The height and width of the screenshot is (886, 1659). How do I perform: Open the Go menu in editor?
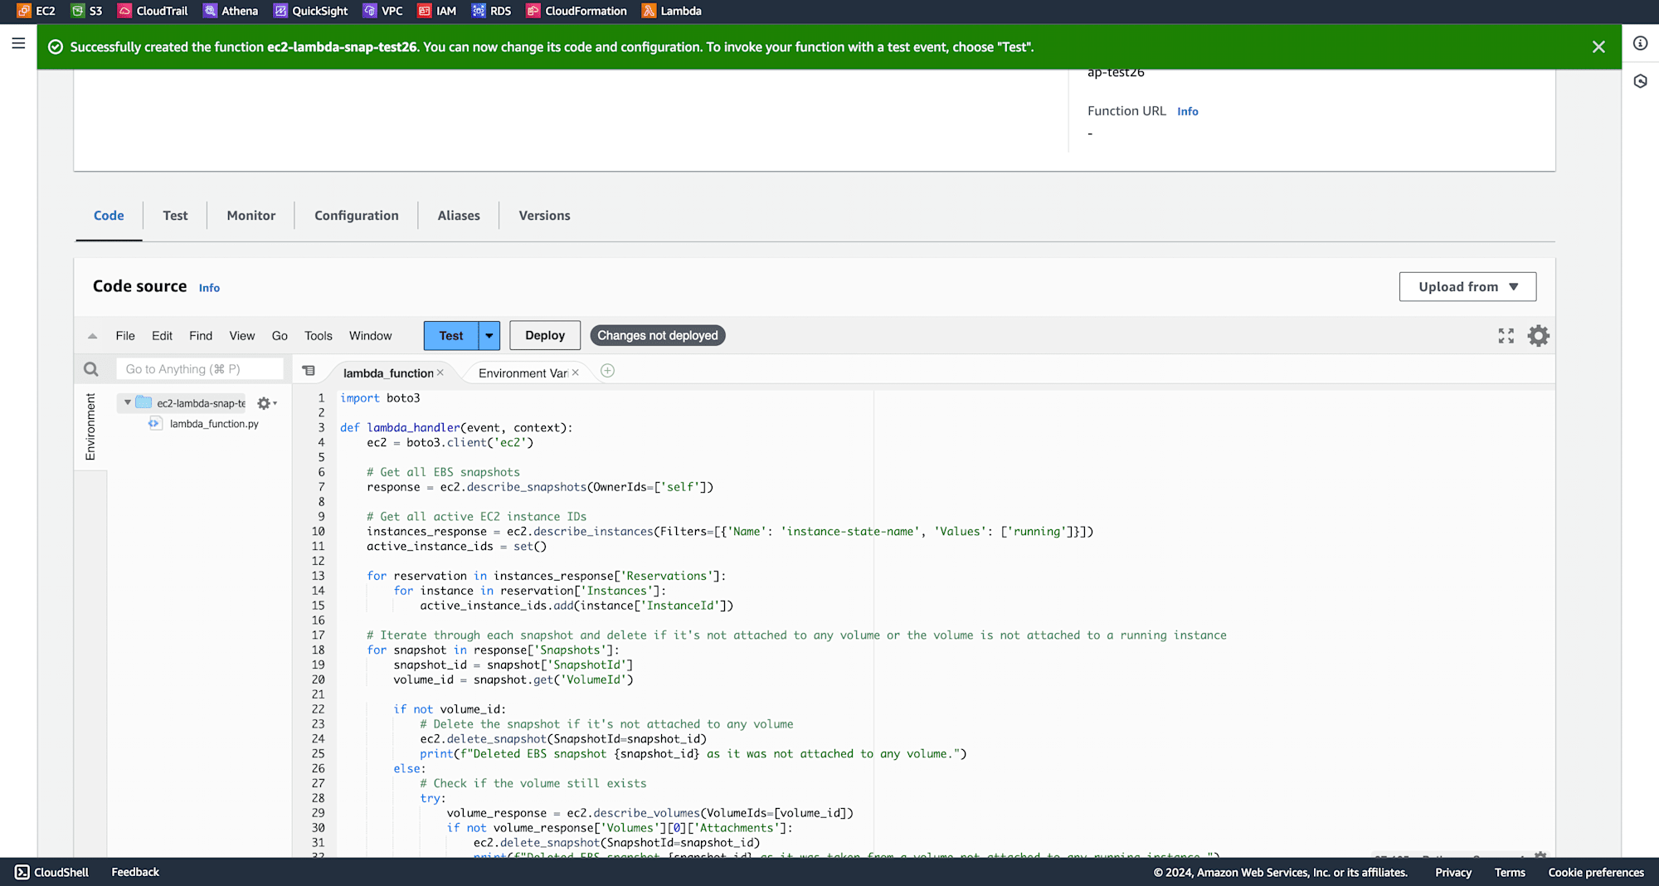point(280,336)
